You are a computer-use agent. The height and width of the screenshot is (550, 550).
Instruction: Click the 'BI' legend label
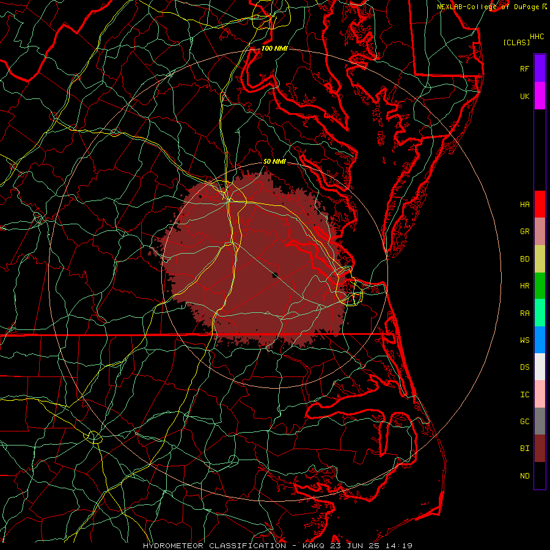[524, 449]
